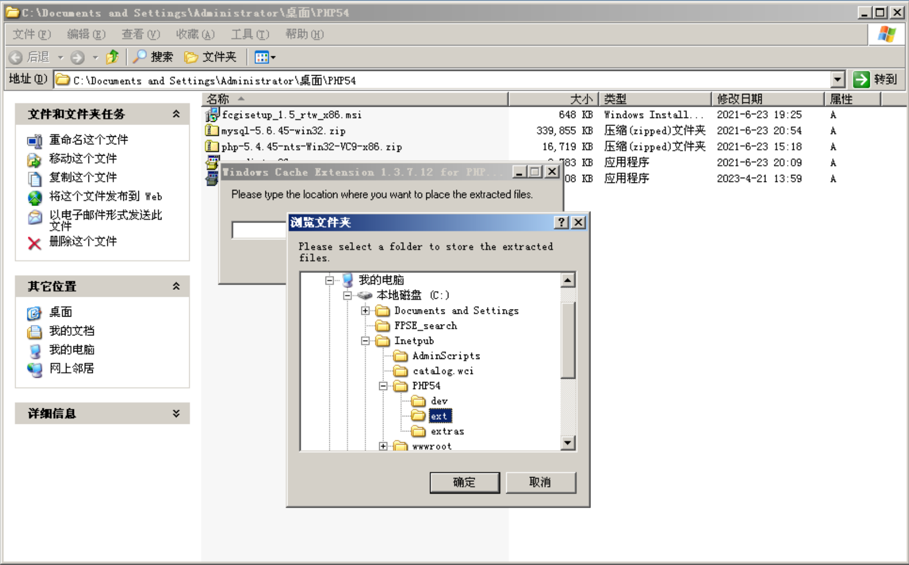This screenshot has width=909, height=565.
Task: Open the 搜索 (Search) toolbar button
Action: pyautogui.click(x=153, y=57)
